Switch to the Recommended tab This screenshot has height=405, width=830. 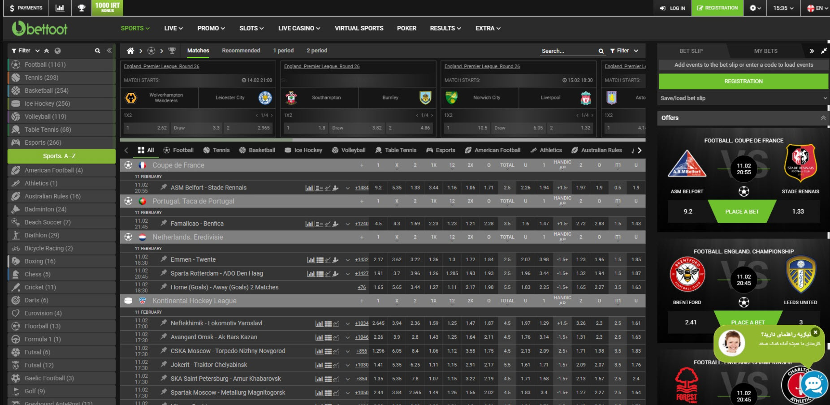click(241, 51)
